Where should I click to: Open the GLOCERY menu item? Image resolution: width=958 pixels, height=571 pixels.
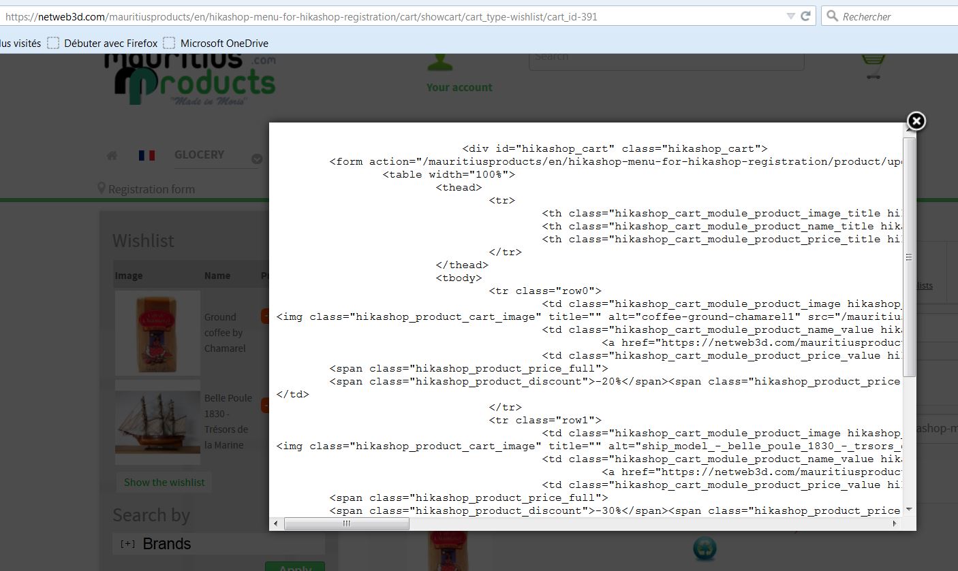199,154
